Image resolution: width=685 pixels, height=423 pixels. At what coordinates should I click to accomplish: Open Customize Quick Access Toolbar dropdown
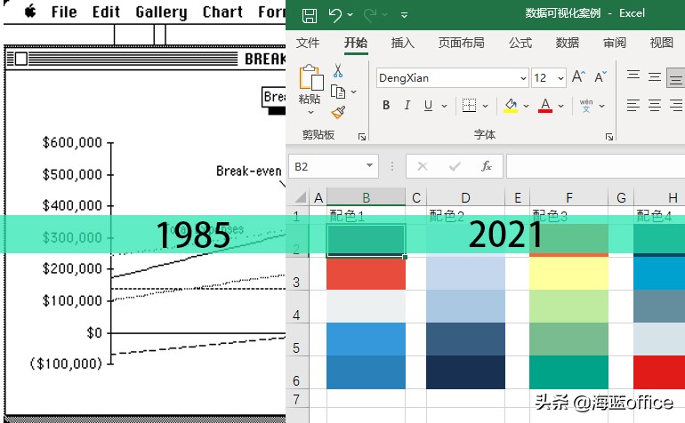[x=405, y=15]
